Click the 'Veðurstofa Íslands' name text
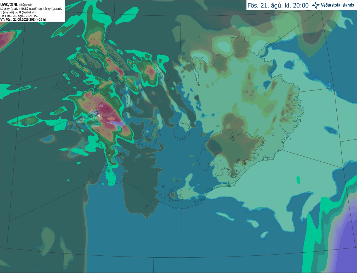357x273 pixels. [x=337, y=5]
